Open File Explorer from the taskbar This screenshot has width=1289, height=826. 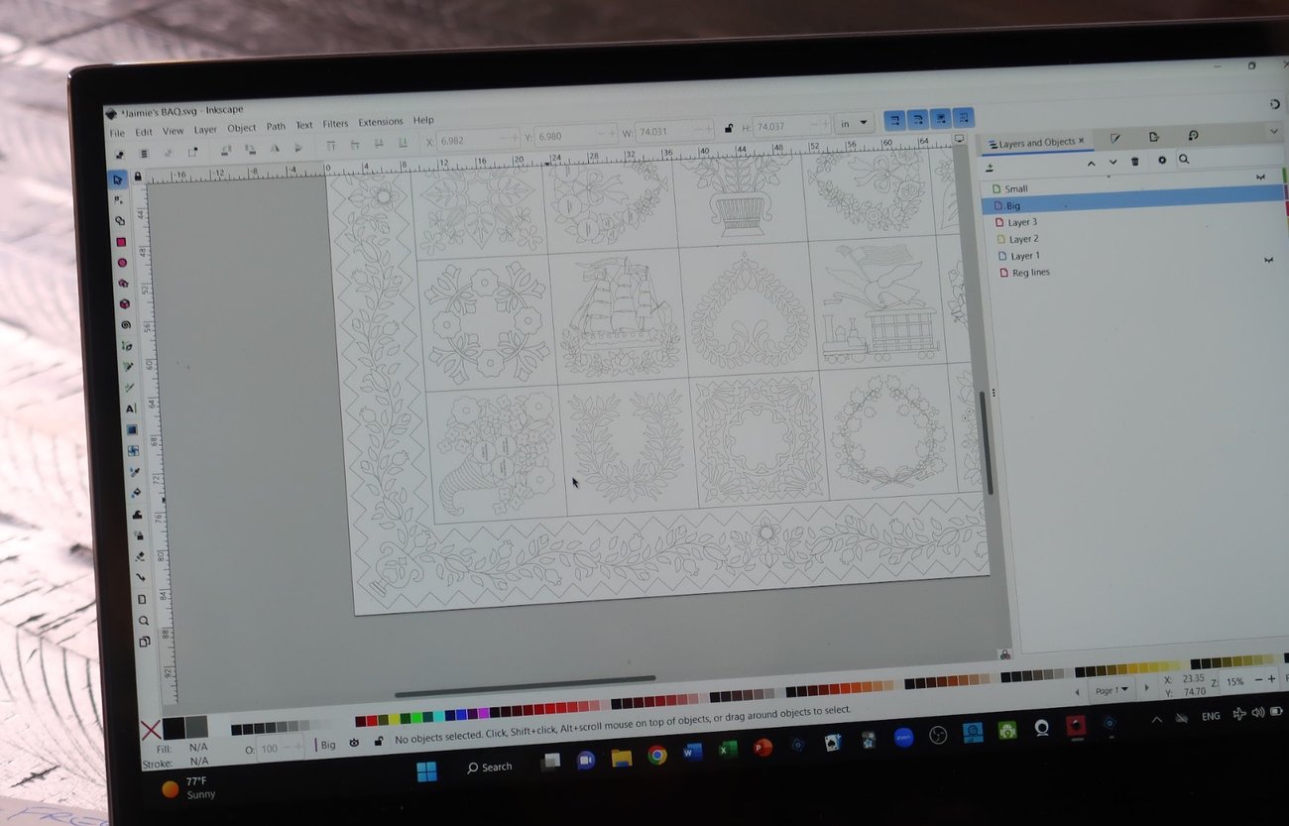pos(622,759)
